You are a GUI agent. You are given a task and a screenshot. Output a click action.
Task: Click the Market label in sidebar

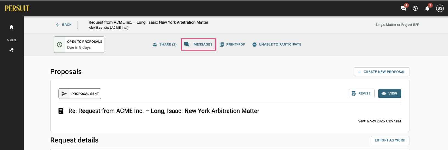click(x=12, y=40)
